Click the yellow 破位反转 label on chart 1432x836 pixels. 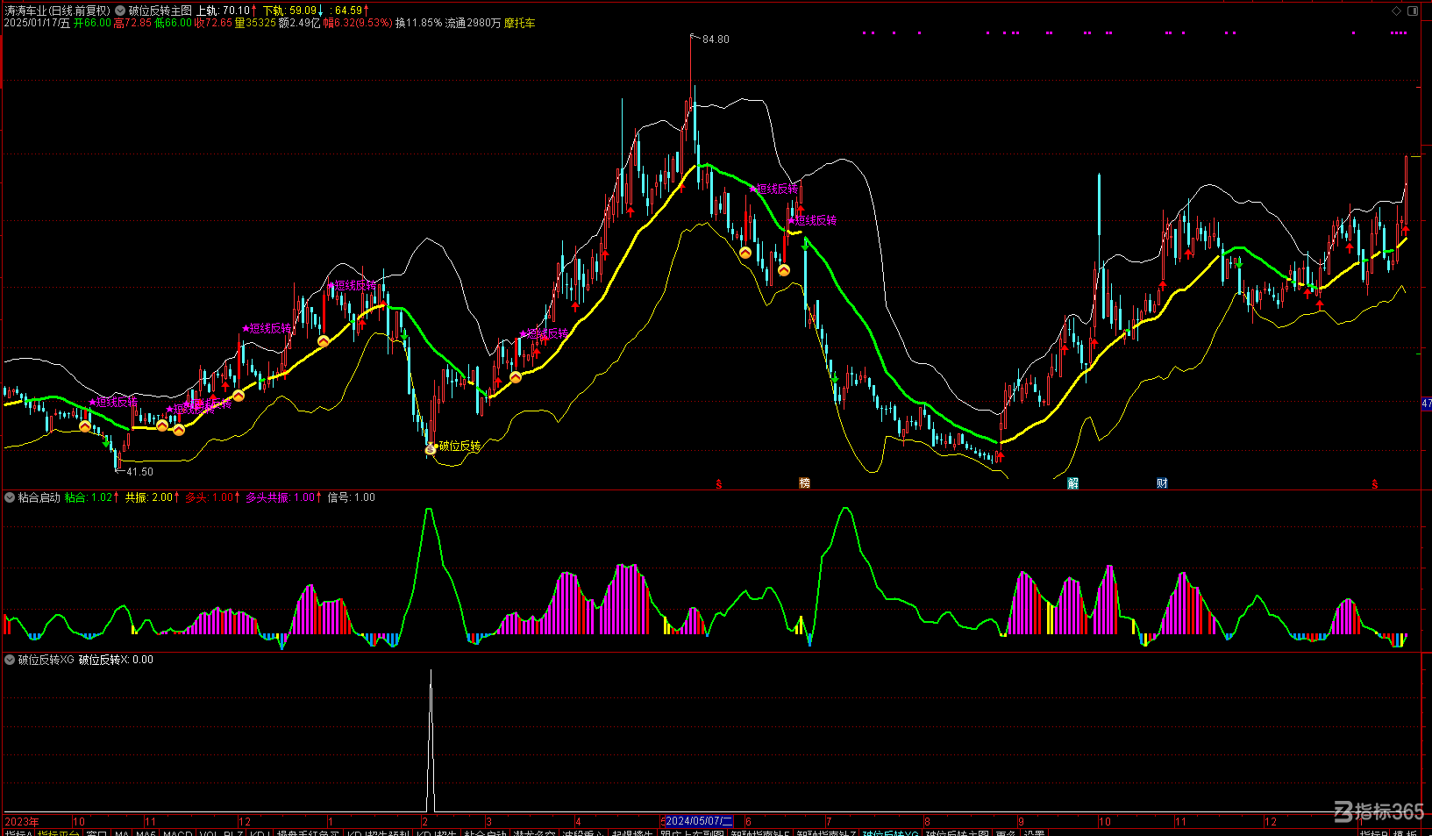(x=460, y=447)
